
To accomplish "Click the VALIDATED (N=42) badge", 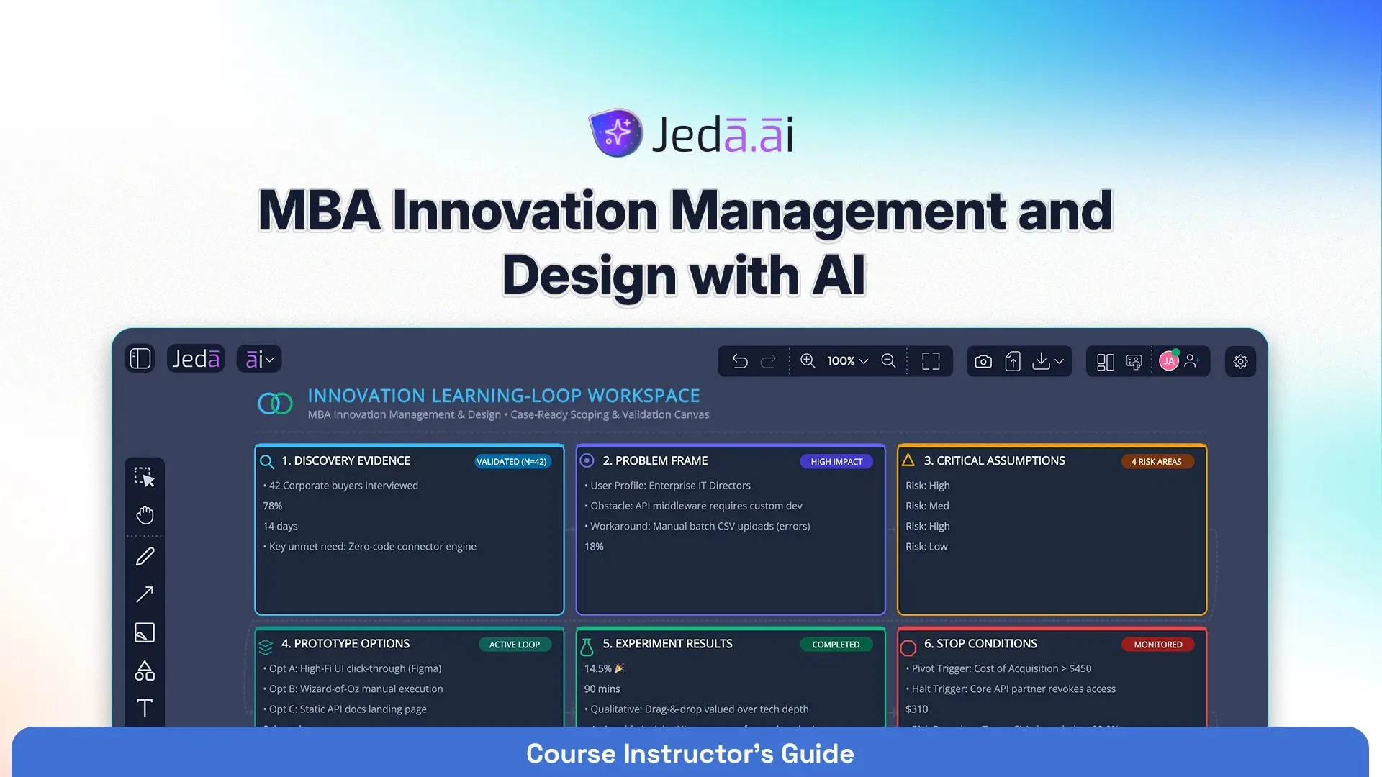I will (512, 462).
